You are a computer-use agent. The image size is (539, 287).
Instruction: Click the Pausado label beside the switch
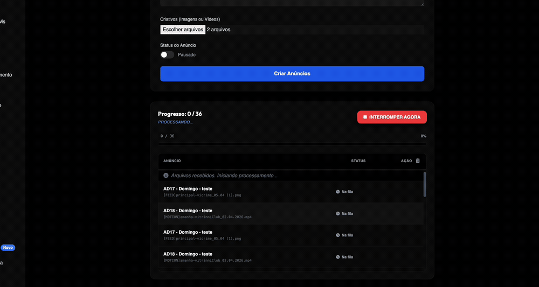coord(186,54)
